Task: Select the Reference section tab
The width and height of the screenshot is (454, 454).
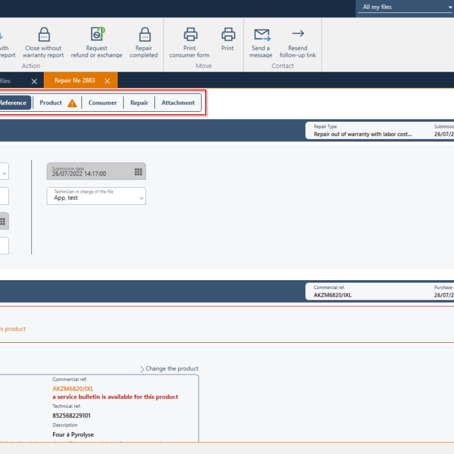Action: coord(13,103)
